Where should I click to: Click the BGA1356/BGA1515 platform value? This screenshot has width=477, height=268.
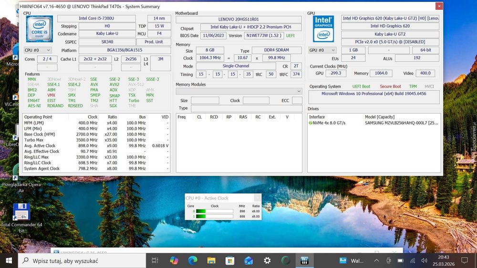point(124,50)
